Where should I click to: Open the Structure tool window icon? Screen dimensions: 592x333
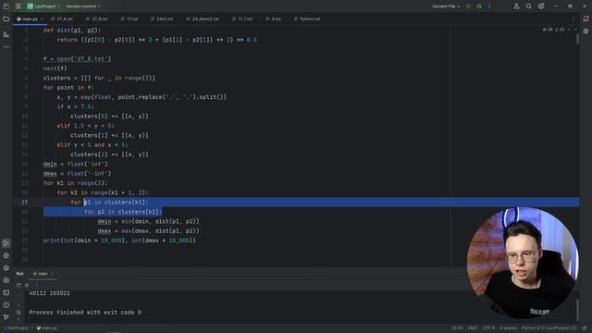click(6, 34)
